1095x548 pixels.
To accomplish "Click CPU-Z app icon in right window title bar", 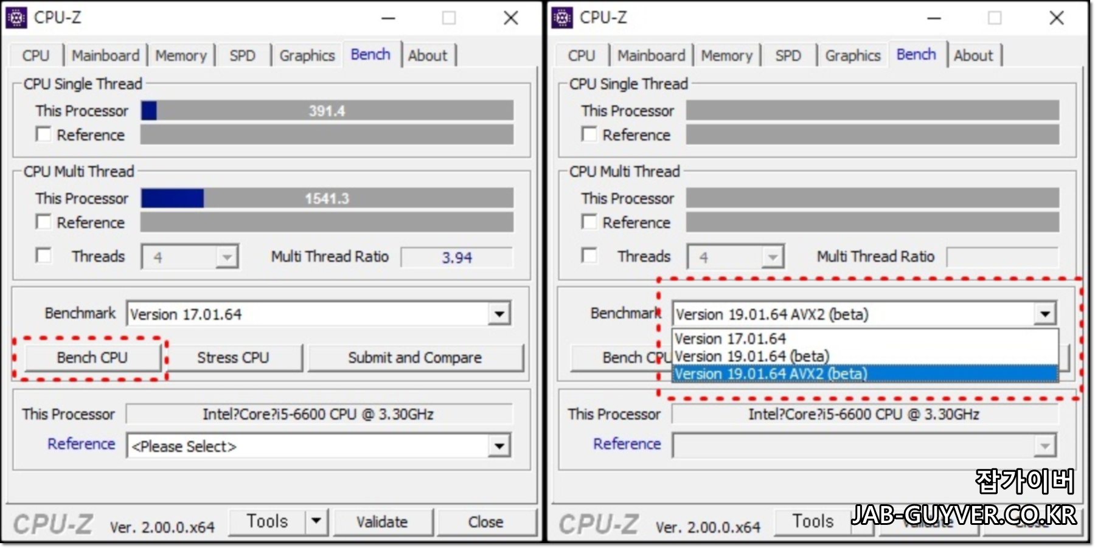I will pyautogui.click(x=561, y=18).
